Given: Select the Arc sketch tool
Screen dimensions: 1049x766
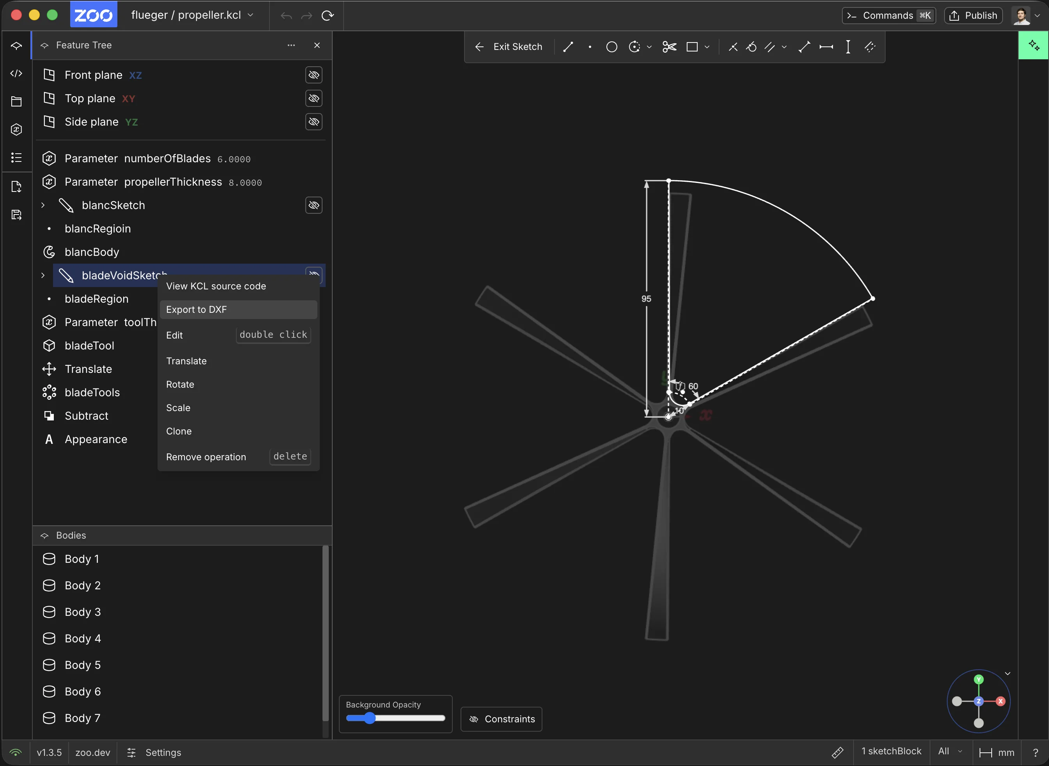Looking at the screenshot, I should coord(634,47).
